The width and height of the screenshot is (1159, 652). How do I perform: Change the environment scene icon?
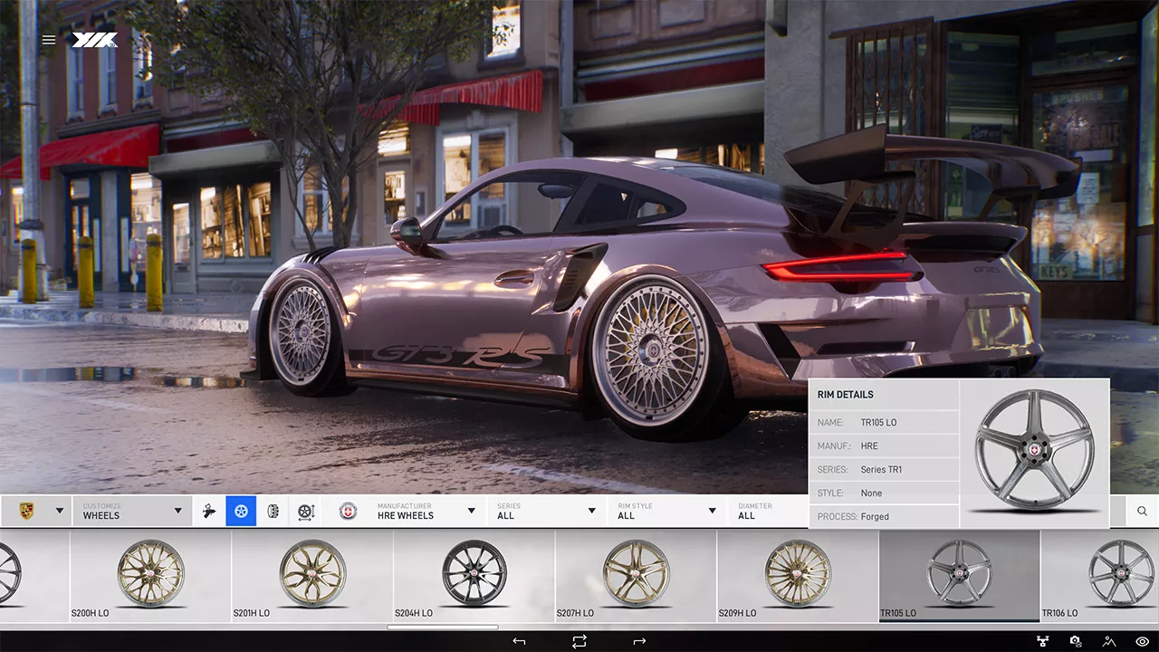(x=1109, y=641)
